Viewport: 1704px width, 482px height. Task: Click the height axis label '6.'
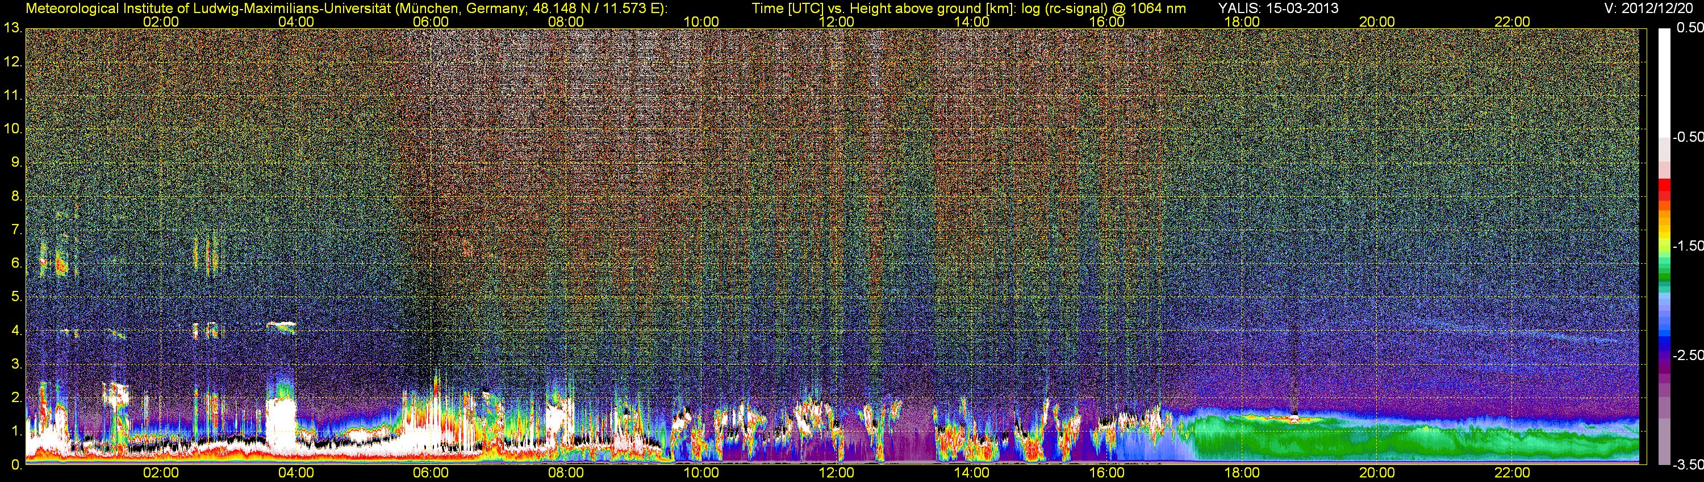click(x=16, y=264)
